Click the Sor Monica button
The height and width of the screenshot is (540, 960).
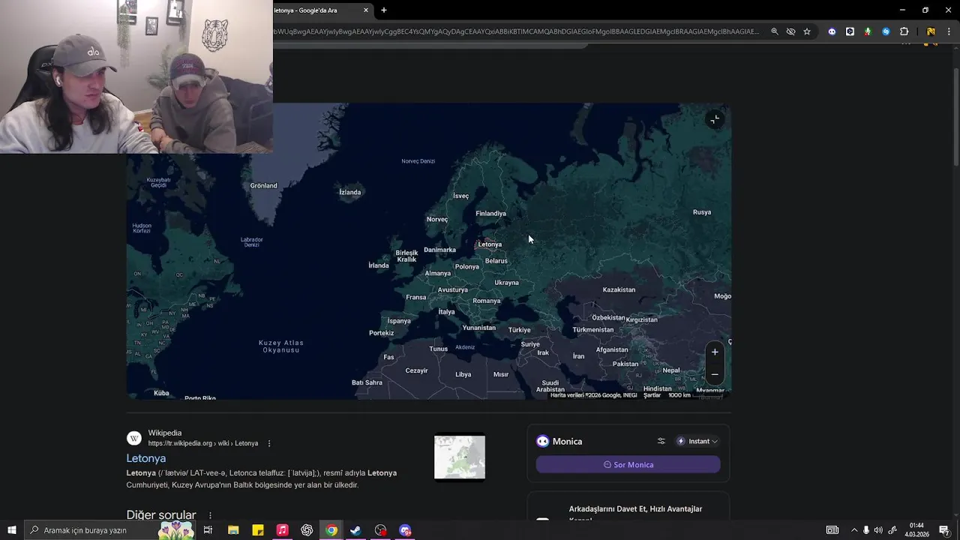[x=628, y=464]
